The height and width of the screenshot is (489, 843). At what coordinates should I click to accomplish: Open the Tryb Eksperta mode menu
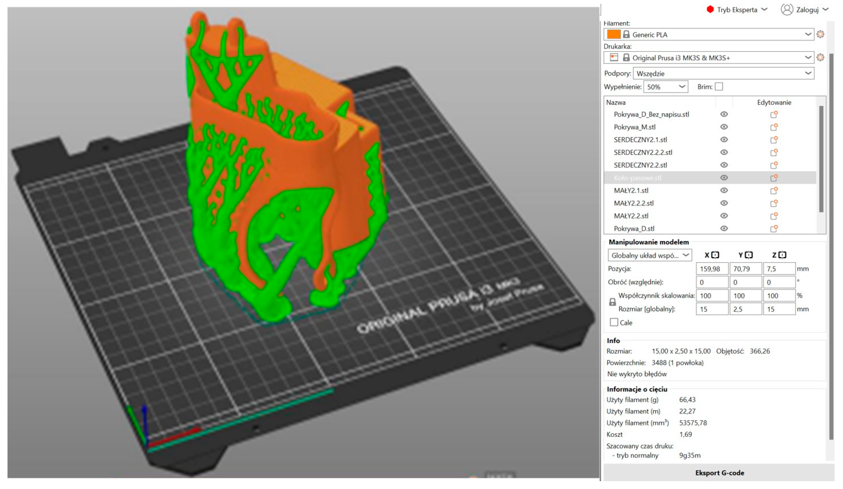(737, 10)
